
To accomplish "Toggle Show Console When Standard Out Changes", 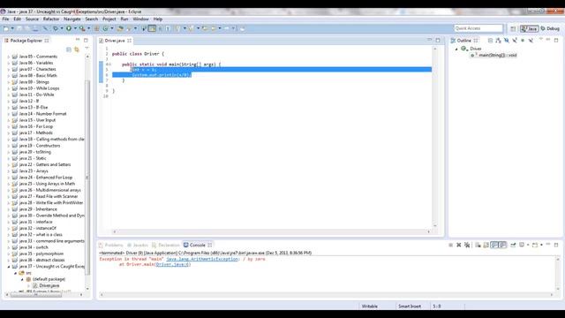I will [x=494, y=246].
